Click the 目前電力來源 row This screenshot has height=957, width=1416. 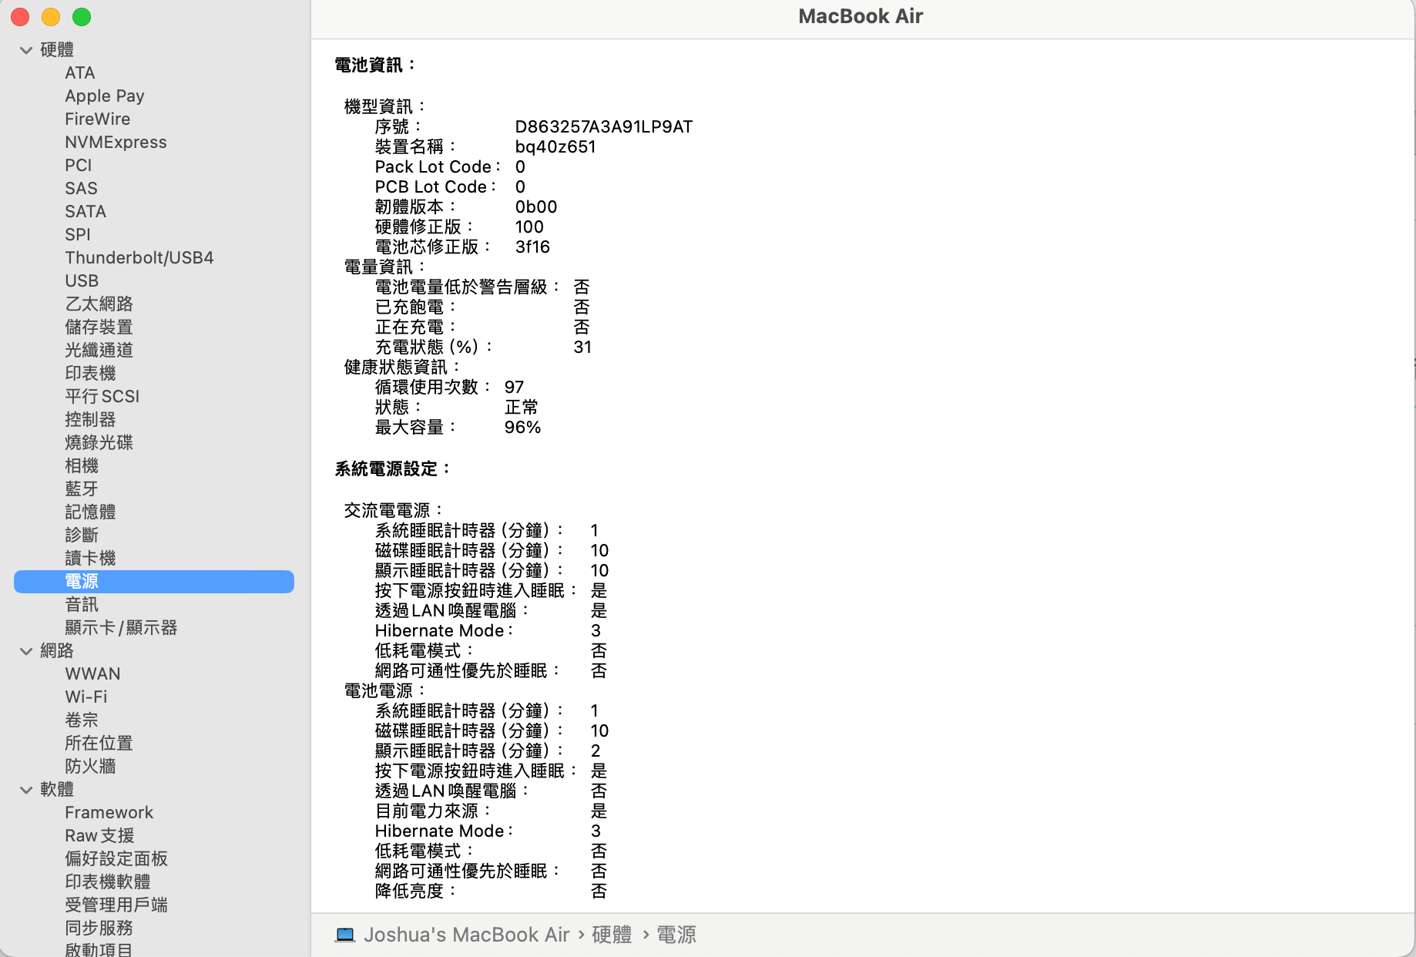[491, 811]
